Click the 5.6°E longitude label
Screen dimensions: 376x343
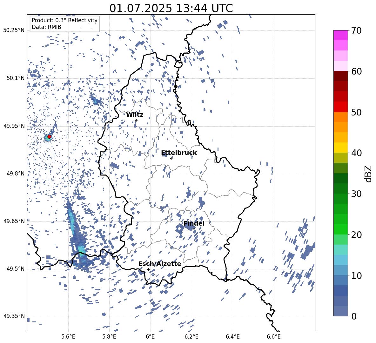[x=68, y=337]
